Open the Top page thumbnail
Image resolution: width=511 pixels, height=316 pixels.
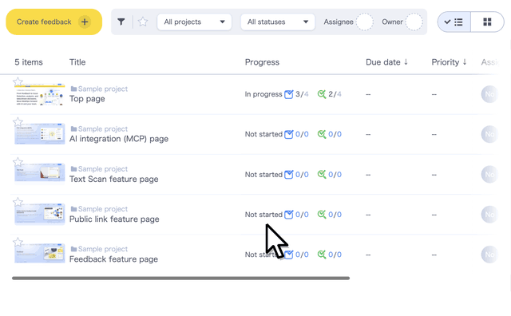click(39, 94)
